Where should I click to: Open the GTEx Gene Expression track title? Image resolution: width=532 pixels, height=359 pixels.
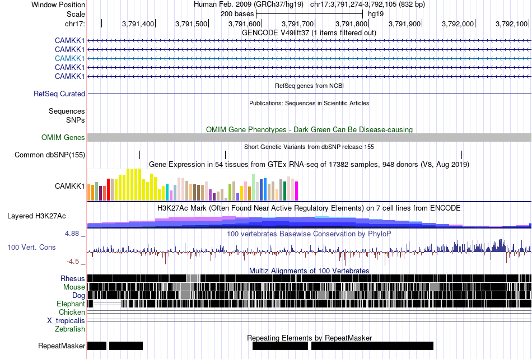tap(309, 165)
